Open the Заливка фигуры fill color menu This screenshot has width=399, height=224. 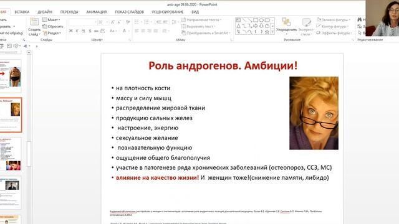334,19
